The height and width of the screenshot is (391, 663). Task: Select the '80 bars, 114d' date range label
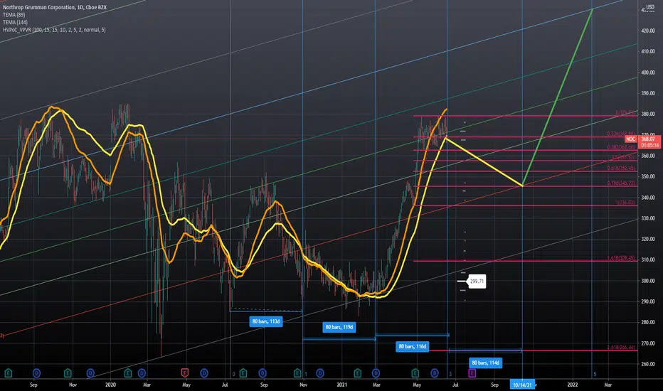[x=485, y=363]
